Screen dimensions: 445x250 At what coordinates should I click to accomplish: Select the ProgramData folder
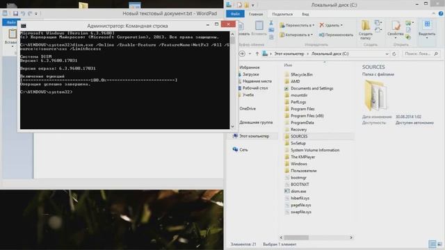tap(302, 123)
